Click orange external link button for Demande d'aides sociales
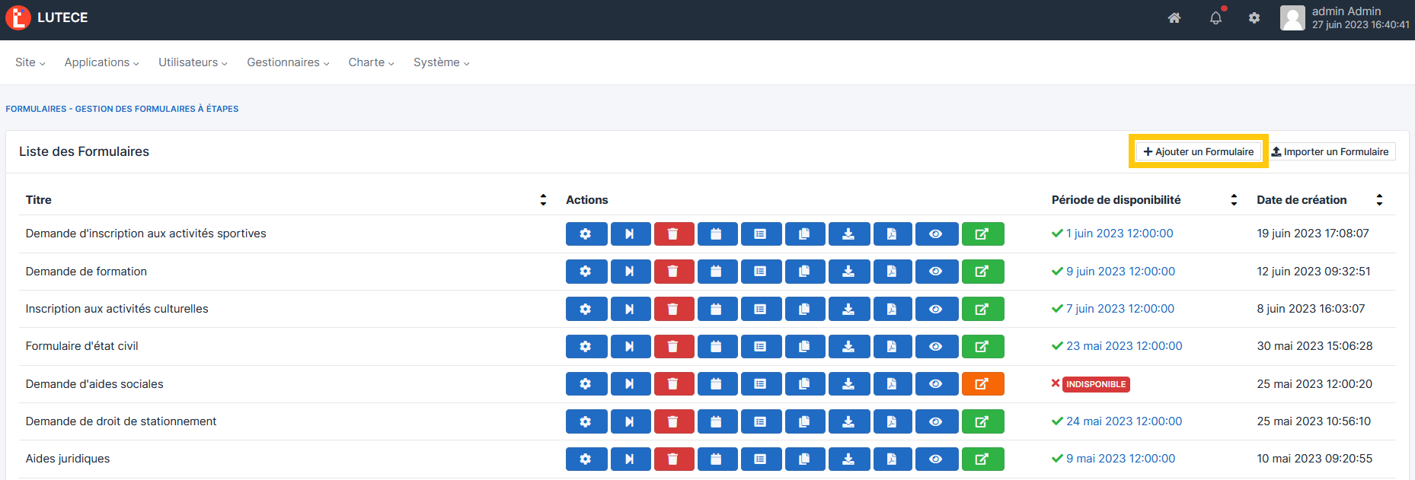The width and height of the screenshot is (1415, 480). point(982,384)
